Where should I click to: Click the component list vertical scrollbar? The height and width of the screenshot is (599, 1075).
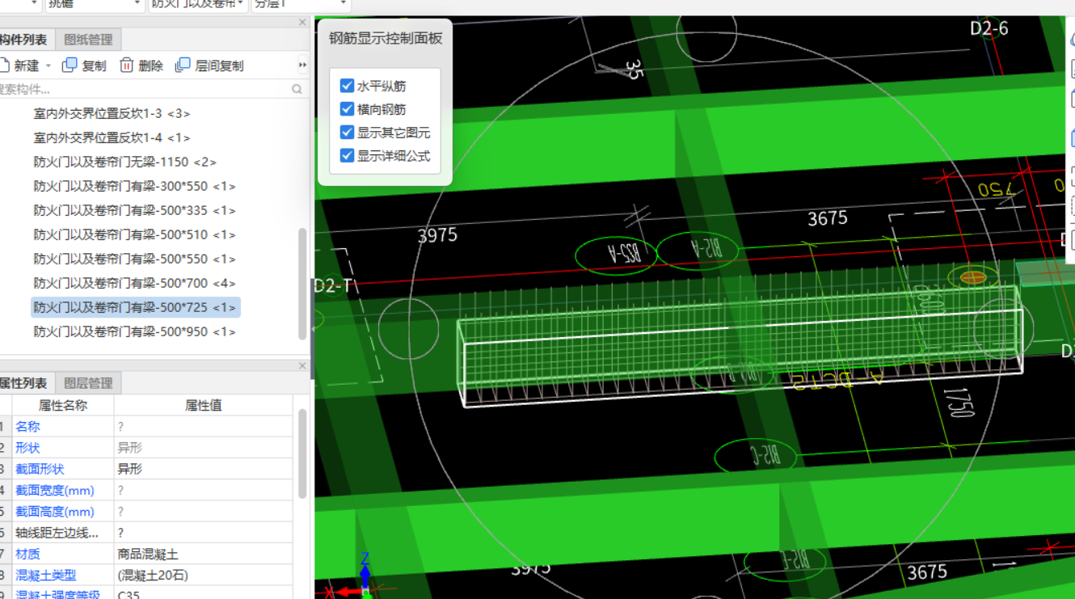303,283
